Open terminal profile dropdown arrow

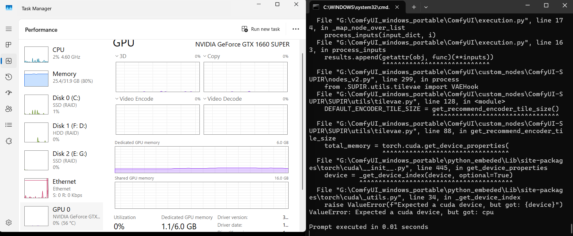426,7
